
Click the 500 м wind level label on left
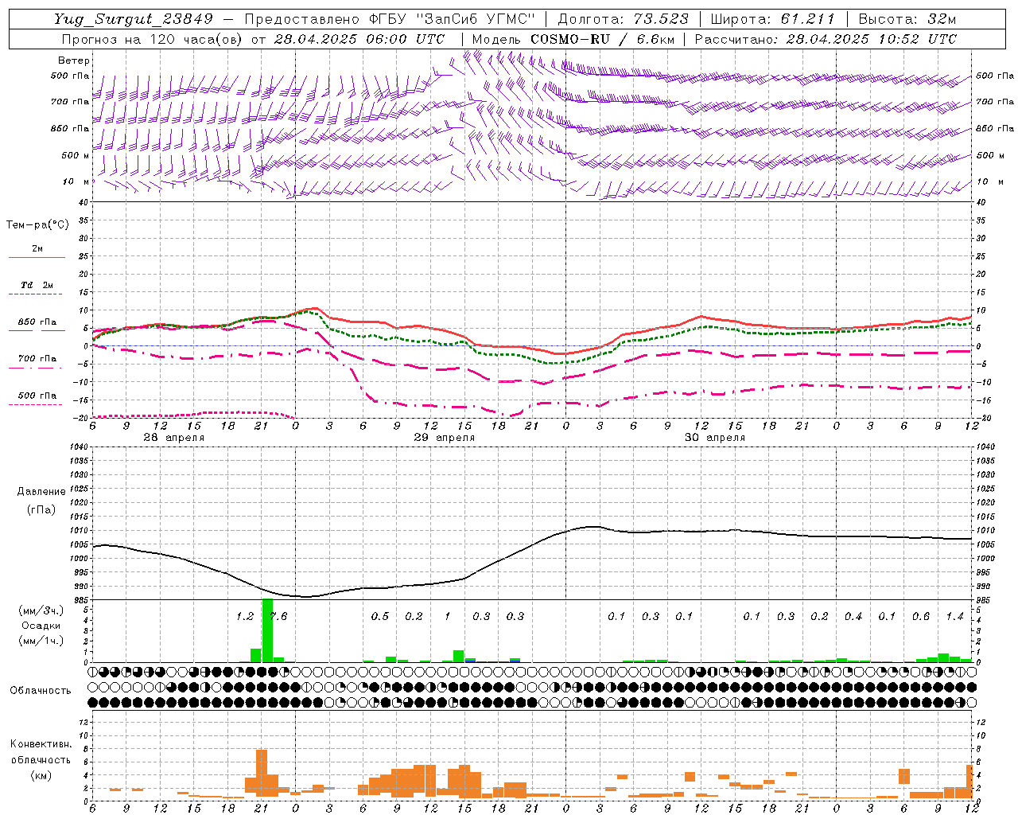tap(76, 155)
